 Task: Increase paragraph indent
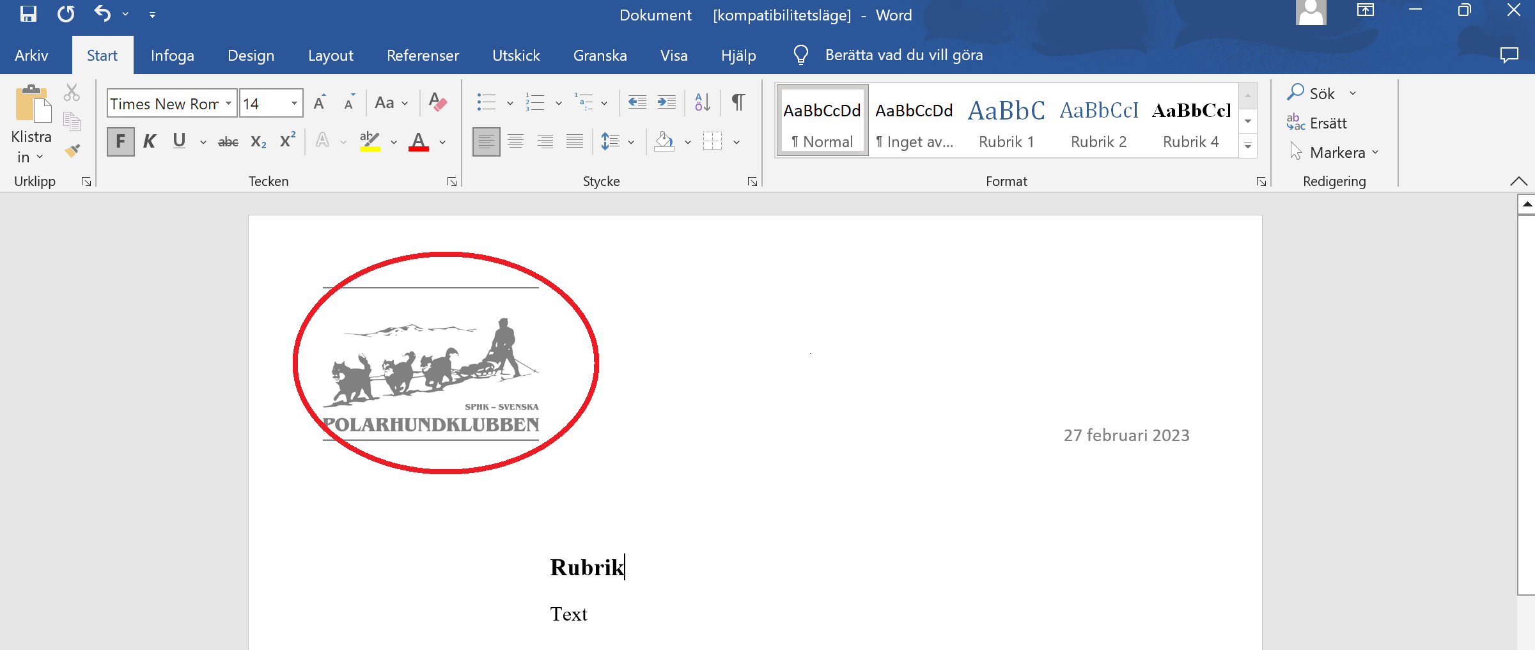tap(667, 102)
